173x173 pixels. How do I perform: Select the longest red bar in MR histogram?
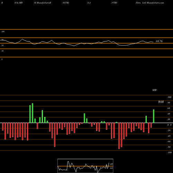(x=119, y=136)
